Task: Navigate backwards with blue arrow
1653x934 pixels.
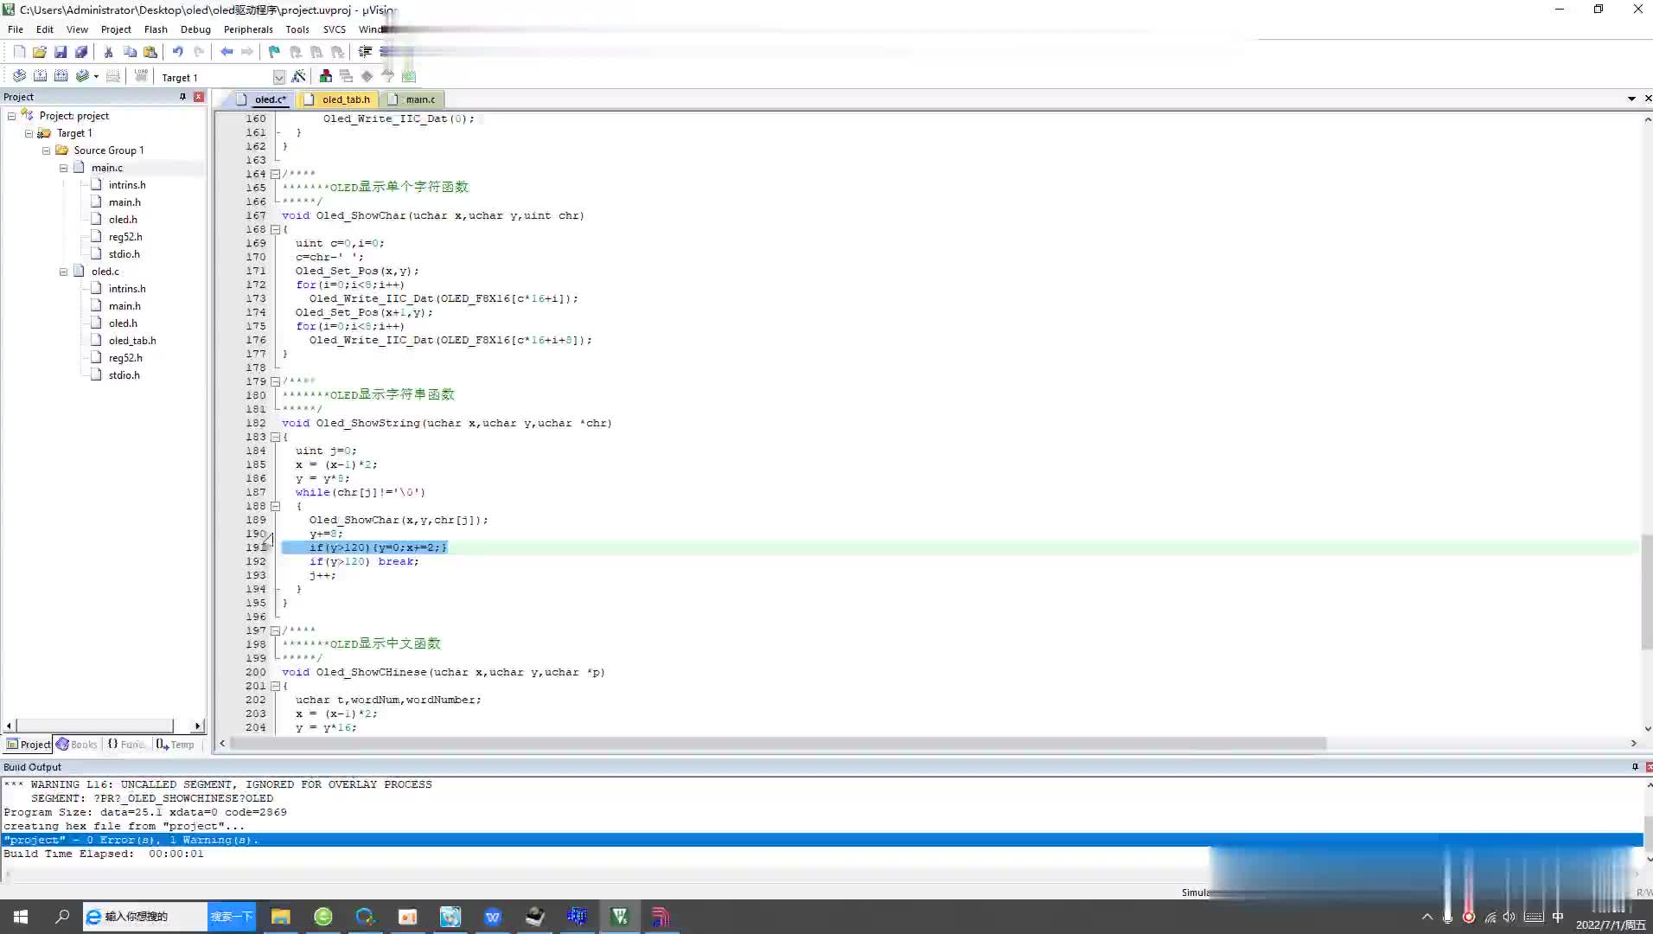Action: point(227,52)
